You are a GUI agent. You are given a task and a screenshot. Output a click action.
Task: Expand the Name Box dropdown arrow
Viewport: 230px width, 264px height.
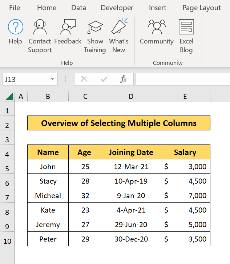point(53,79)
